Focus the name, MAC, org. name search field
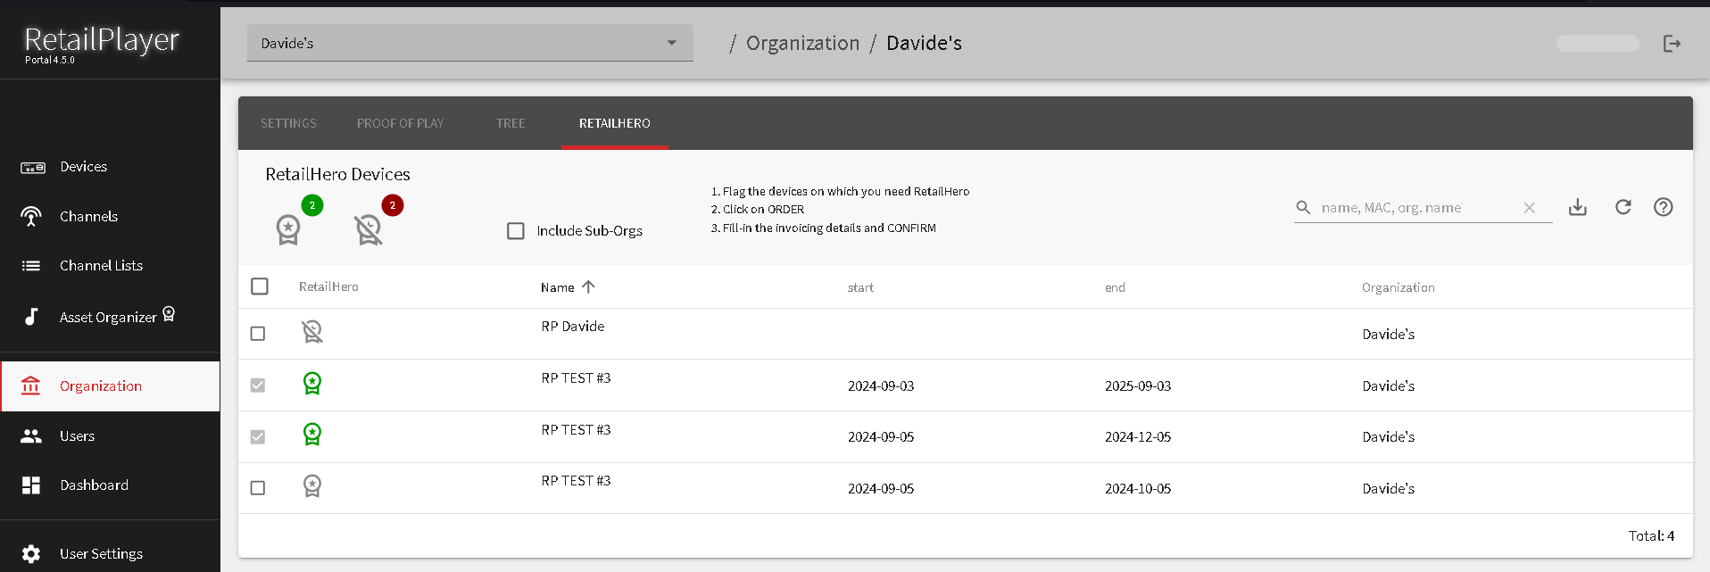This screenshot has width=1710, height=572. pyautogui.click(x=1415, y=208)
